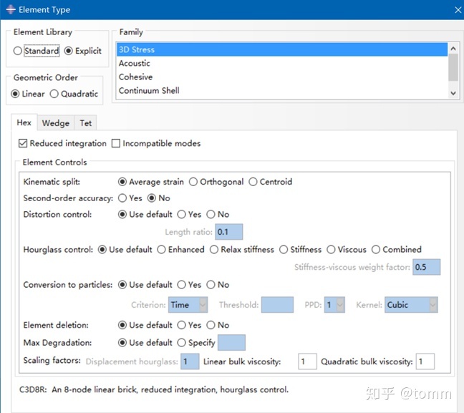Click the Max Degradation value field
The height and width of the screenshot is (413, 464).
pos(231,343)
